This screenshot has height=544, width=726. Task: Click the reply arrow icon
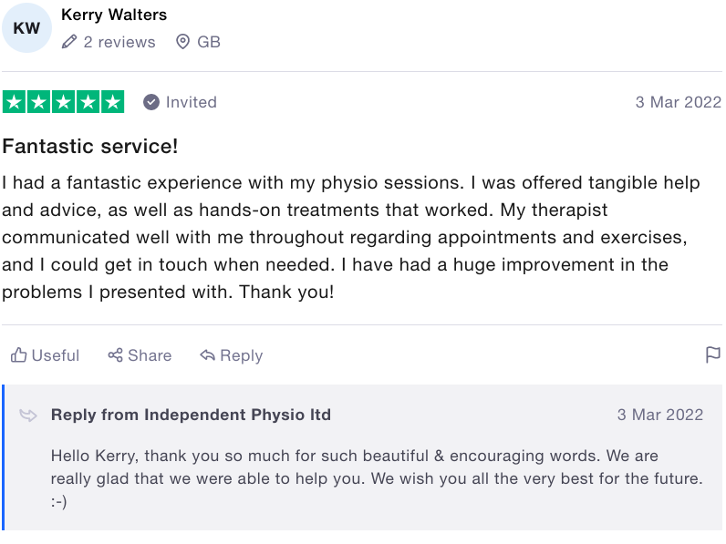[207, 355]
